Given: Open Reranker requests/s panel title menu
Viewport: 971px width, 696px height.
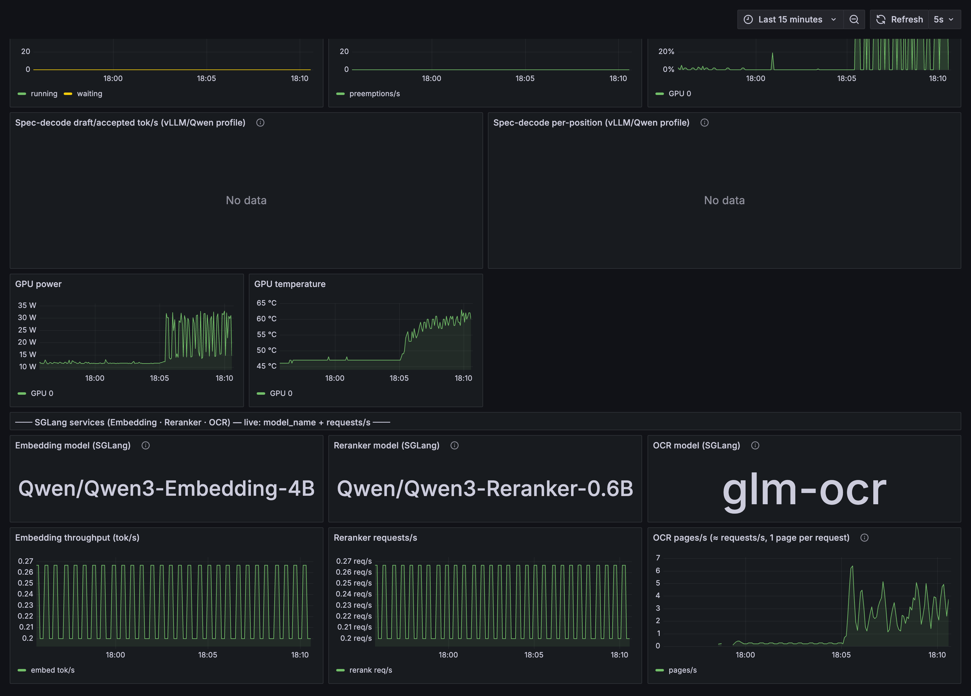Looking at the screenshot, I should (x=375, y=538).
